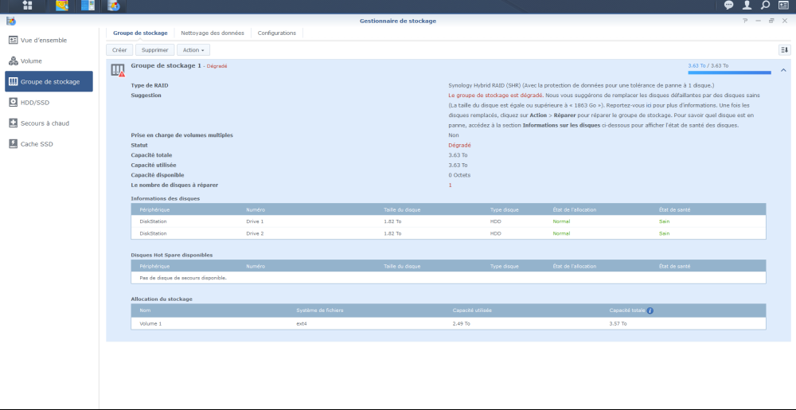Image resolution: width=796 pixels, height=410 pixels.
Task: Click the sort order icon button
Action: click(x=784, y=49)
